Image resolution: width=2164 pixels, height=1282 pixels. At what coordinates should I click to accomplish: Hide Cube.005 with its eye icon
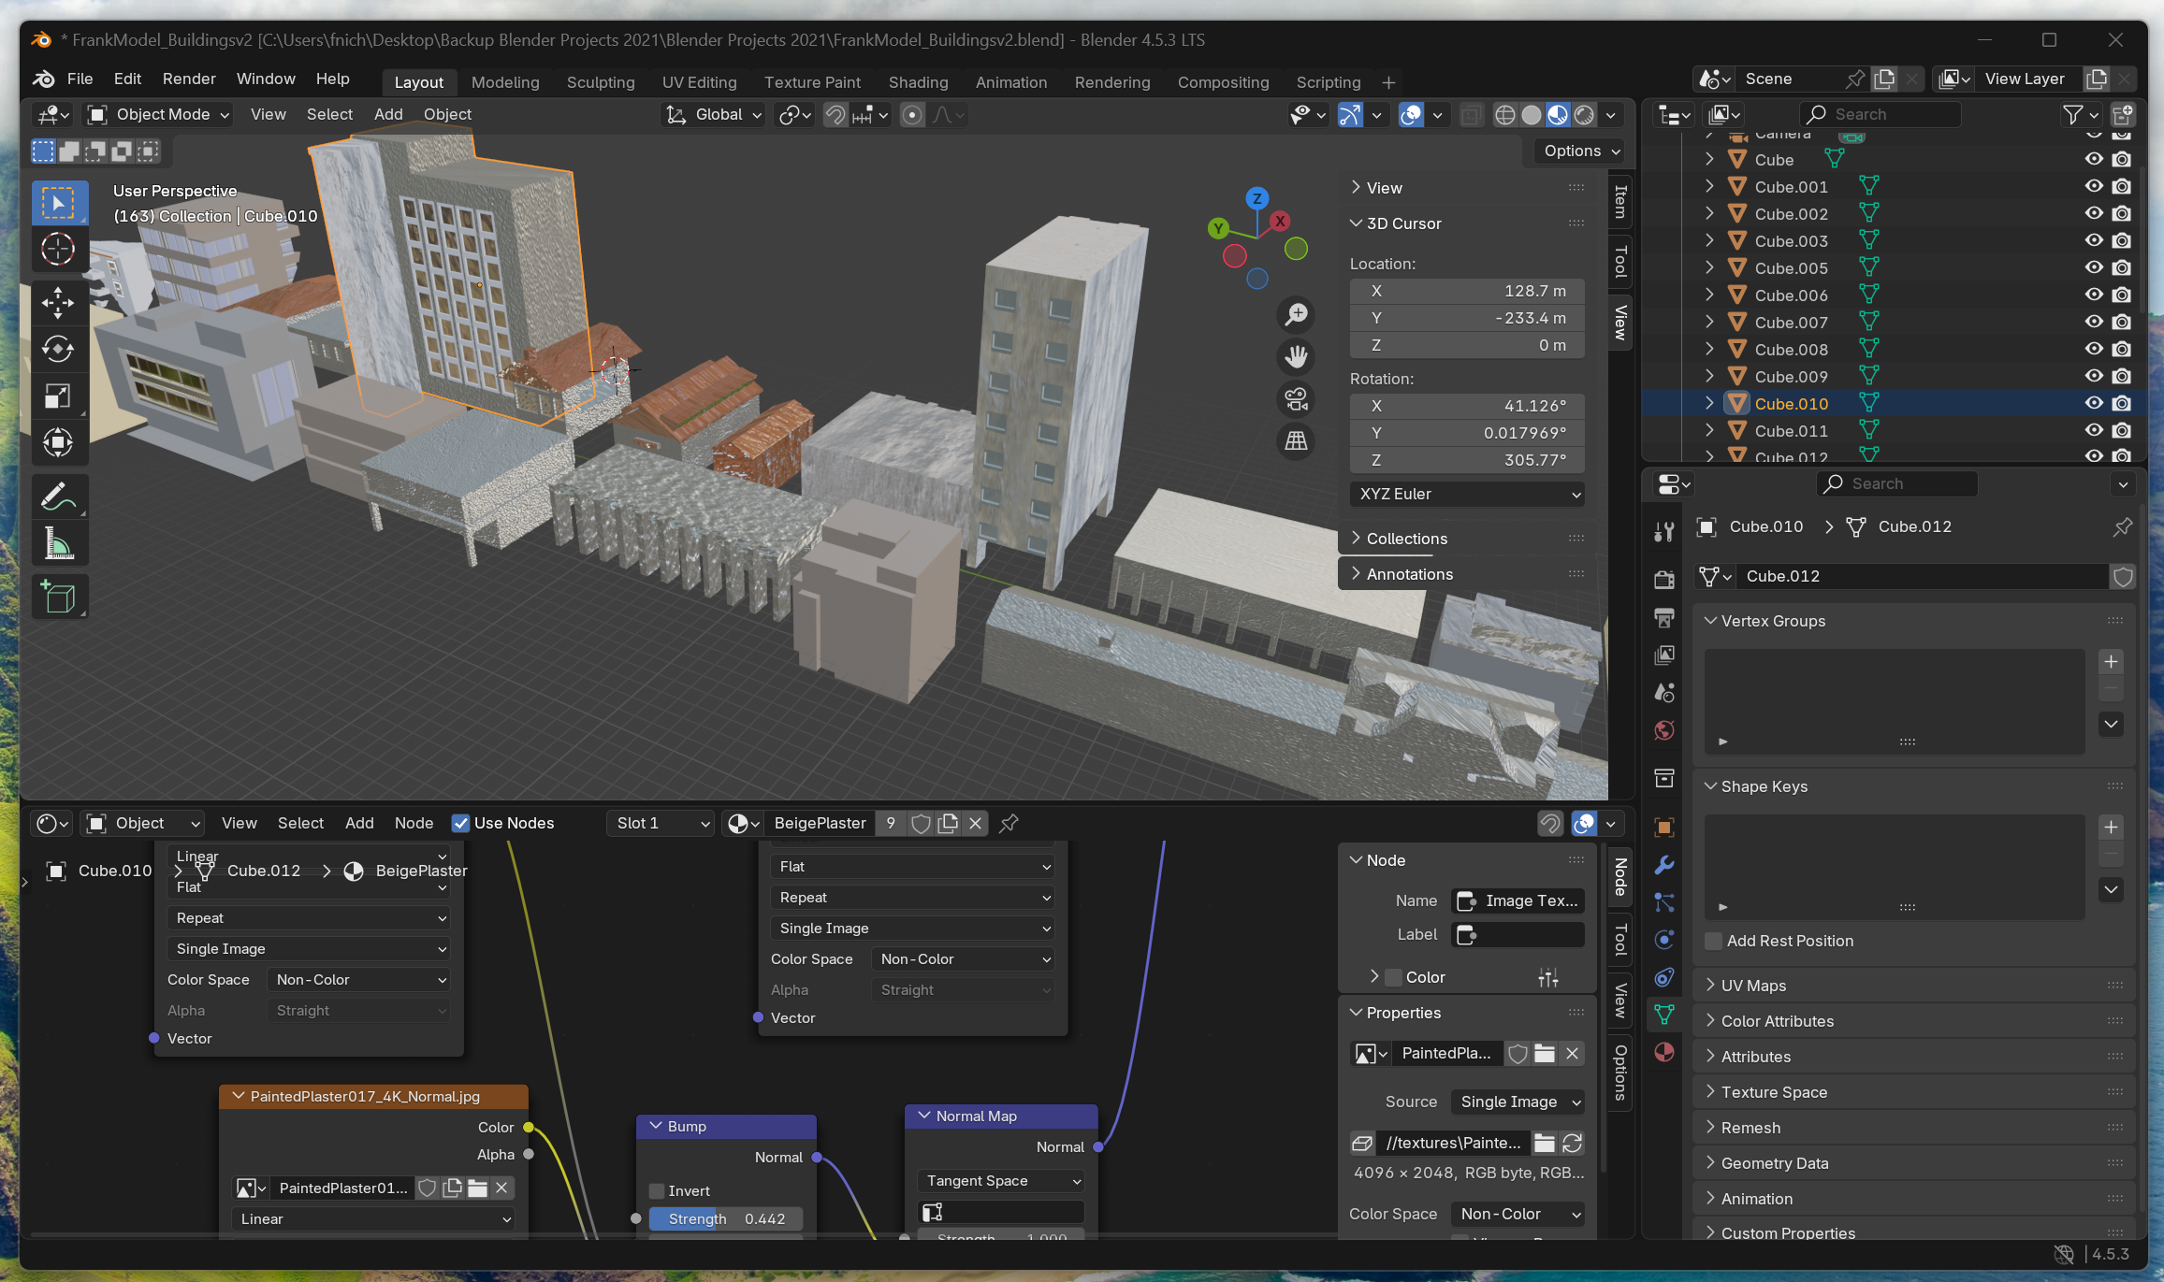click(2094, 267)
